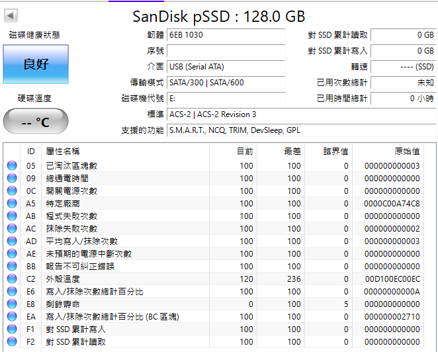Click the 傳輸模式 SATA/300 | SATA/600 field
Viewport: 438px width, 352px height.
(x=226, y=83)
